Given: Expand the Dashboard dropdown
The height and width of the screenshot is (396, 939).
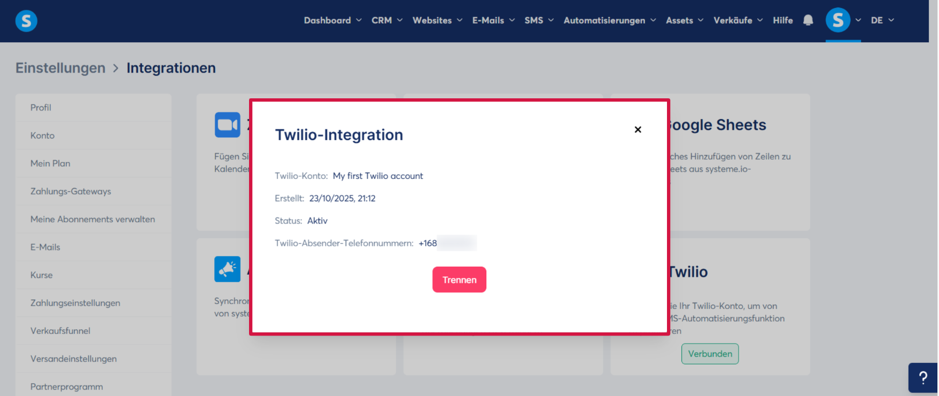Looking at the screenshot, I should [x=332, y=20].
